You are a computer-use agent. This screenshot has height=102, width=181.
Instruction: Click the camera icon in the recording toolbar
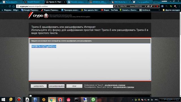pyautogui.click(x=148, y=6)
